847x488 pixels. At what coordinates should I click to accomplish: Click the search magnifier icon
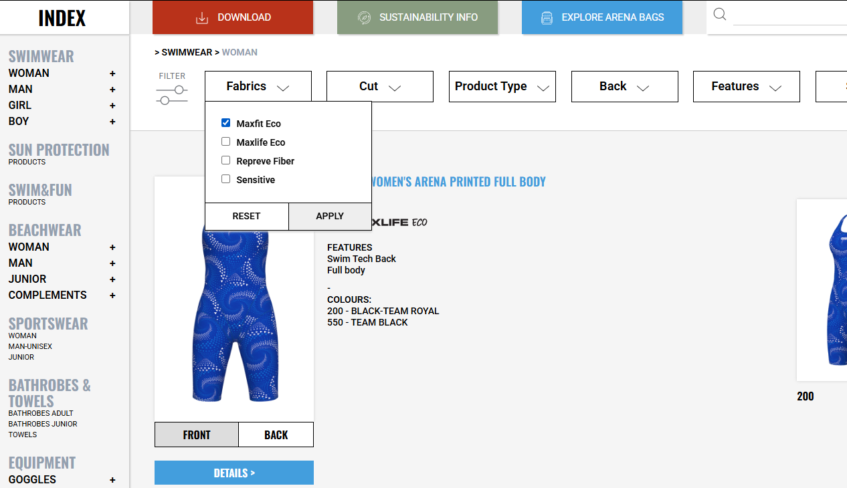[x=720, y=14]
